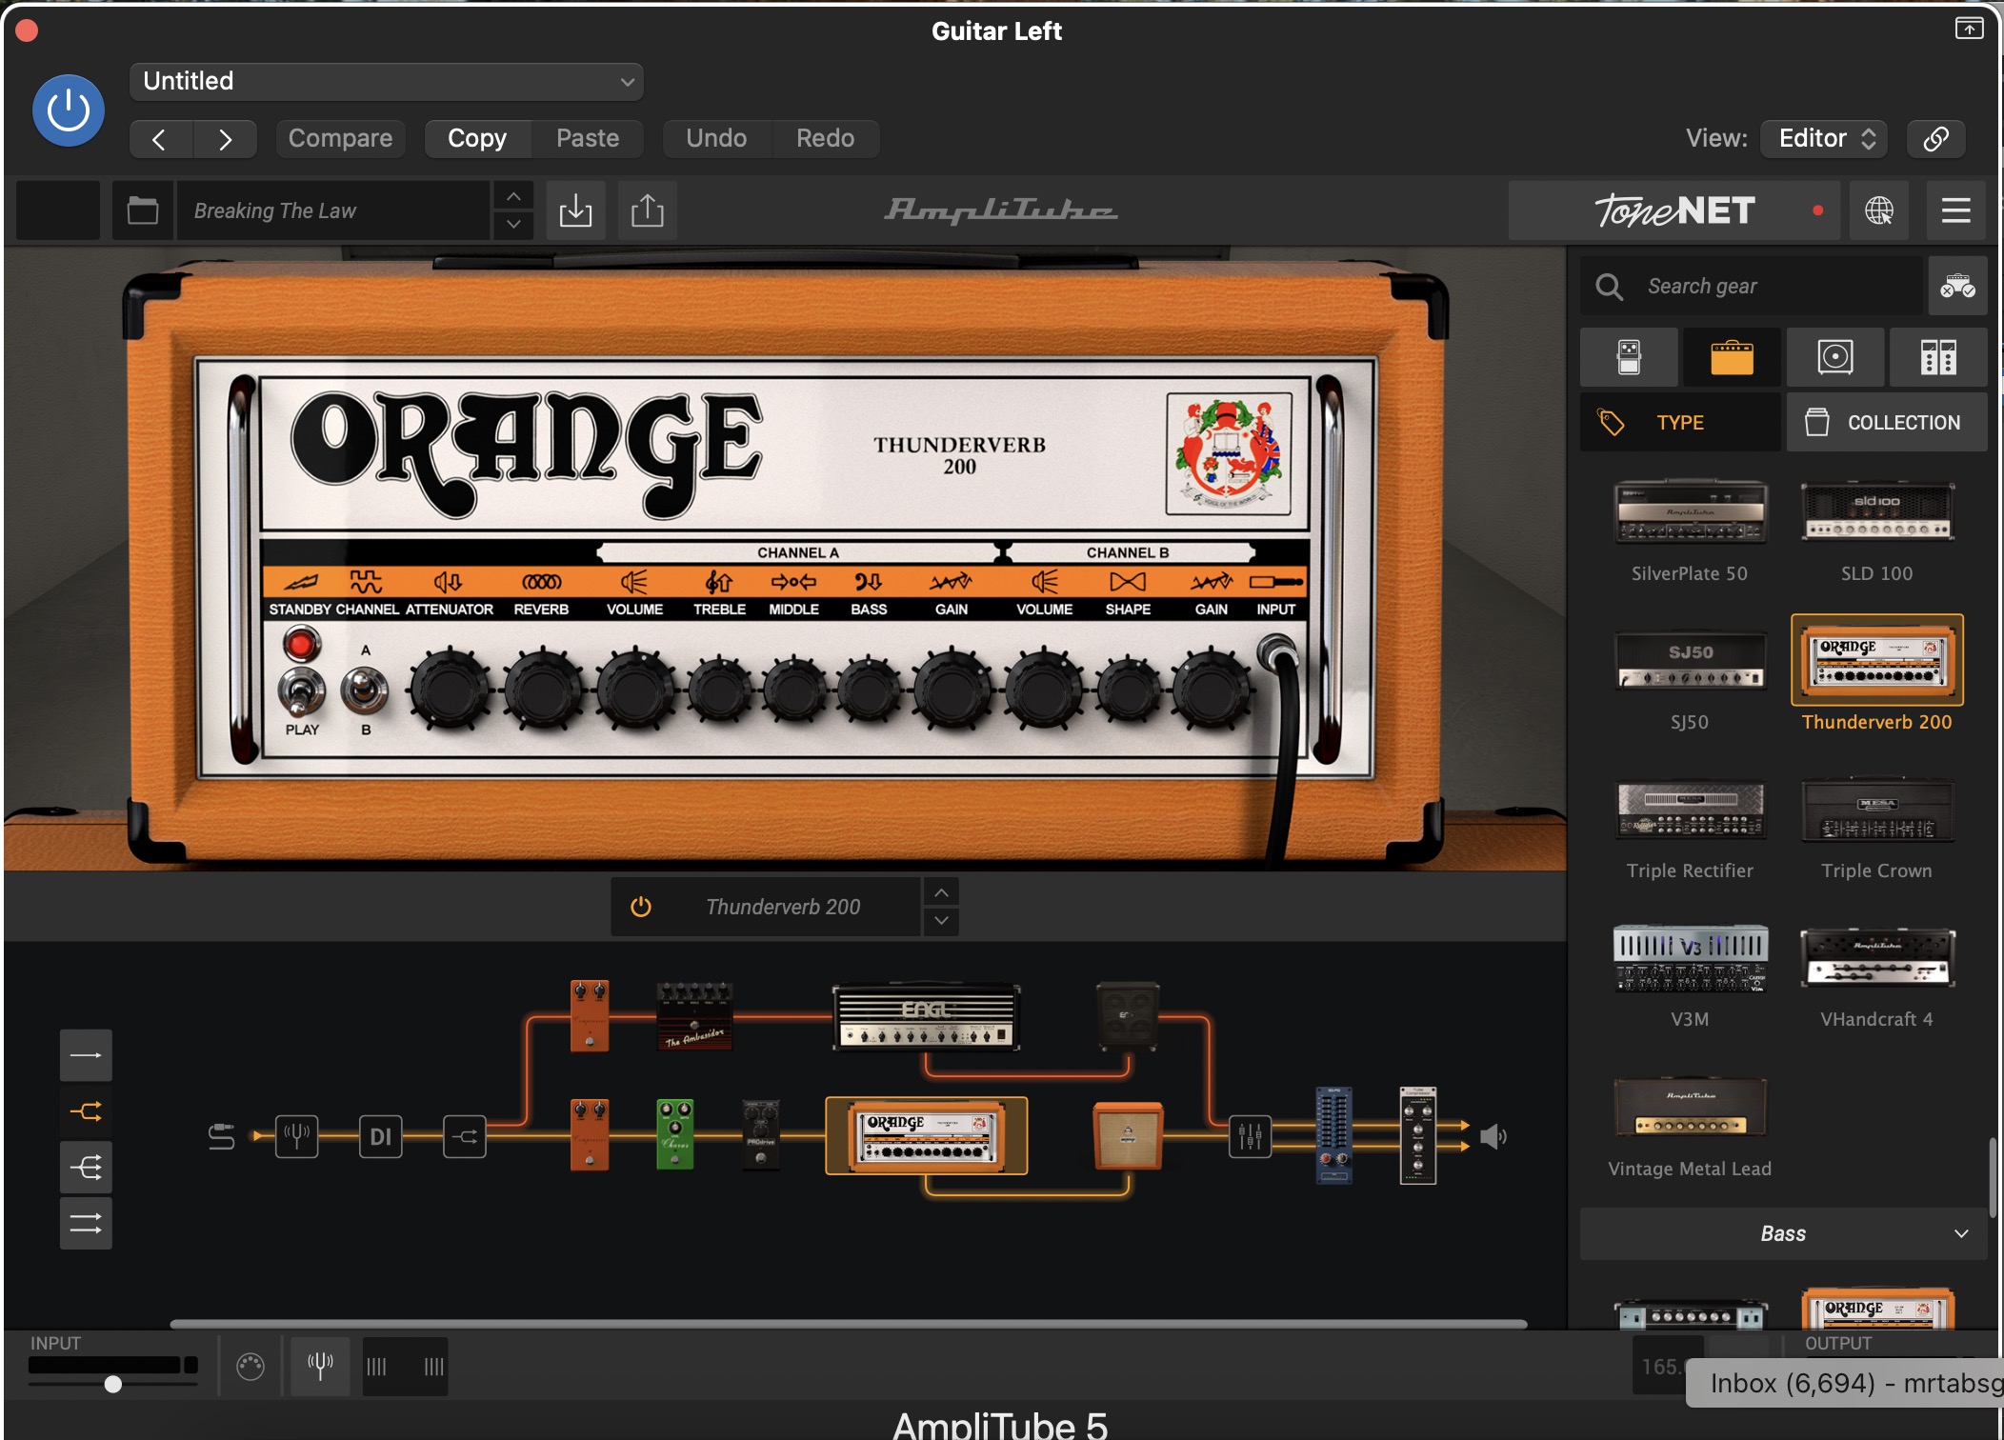Open the custom shop cart icon
The height and width of the screenshot is (1440, 2004).
click(x=1958, y=286)
